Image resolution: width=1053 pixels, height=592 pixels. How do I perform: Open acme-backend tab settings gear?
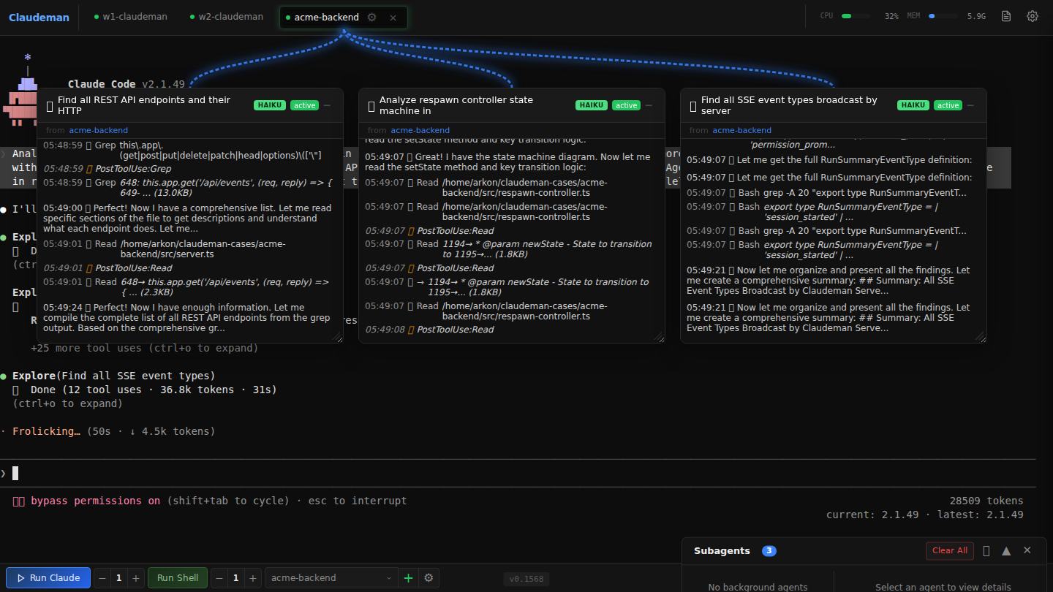[x=371, y=18]
